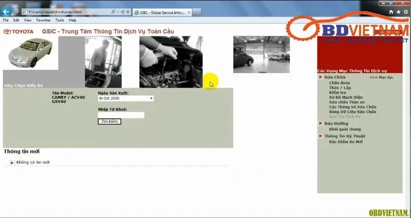Click the >>> Mục lục link
This screenshot has height=218, width=411.
click(381, 78)
